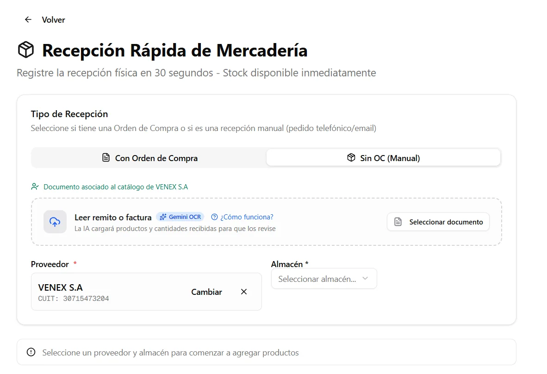Click the Documento asociado al catálogo de VENEX S.A text

point(116,187)
